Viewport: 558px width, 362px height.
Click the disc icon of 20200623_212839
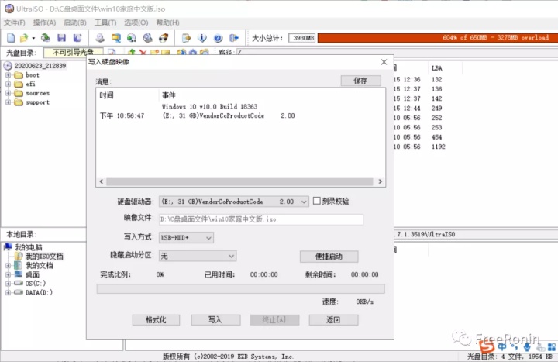[8, 66]
